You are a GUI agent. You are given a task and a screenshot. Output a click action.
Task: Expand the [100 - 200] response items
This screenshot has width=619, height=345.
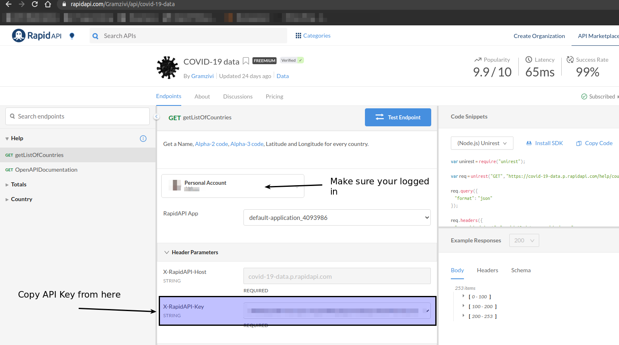tap(464, 306)
